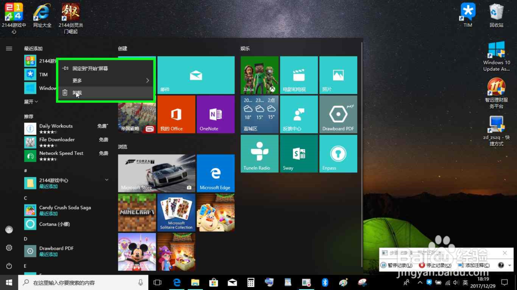Open Task View on taskbar
The height and width of the screenshot is (290, 517).
[158, 282]
